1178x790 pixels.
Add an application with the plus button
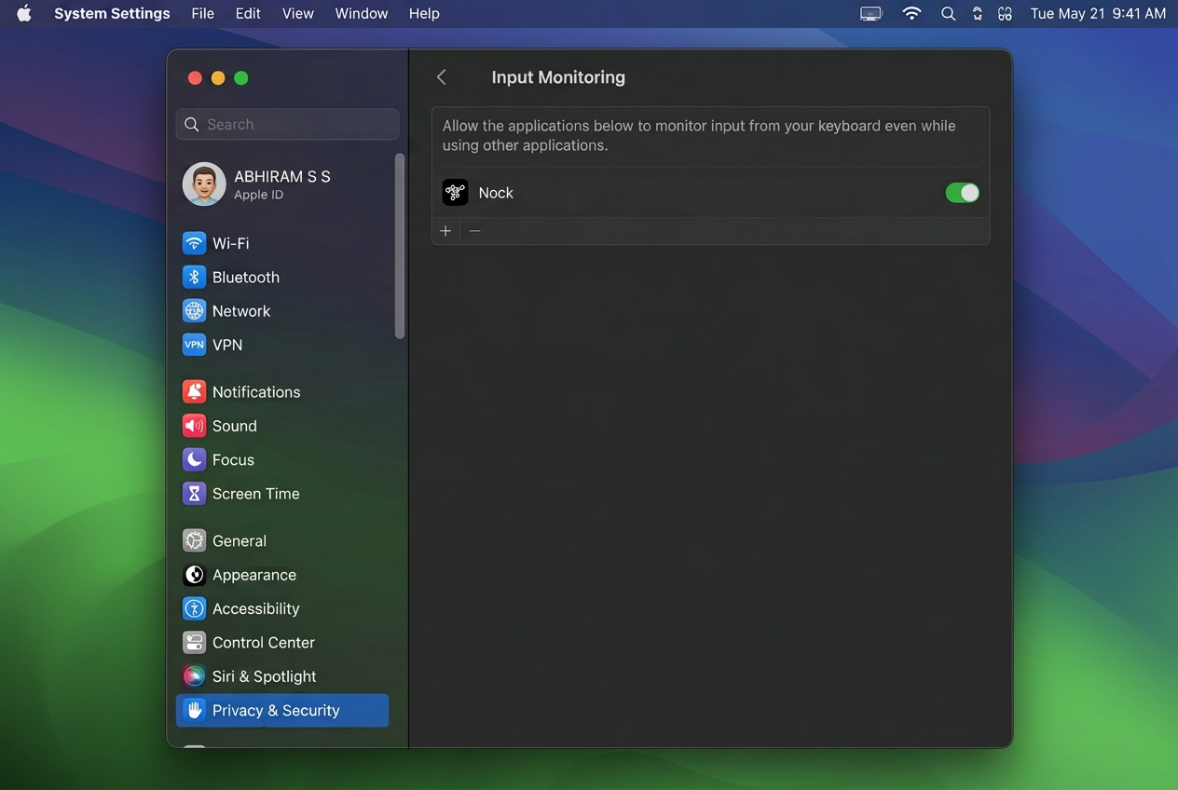click(445, 231)
